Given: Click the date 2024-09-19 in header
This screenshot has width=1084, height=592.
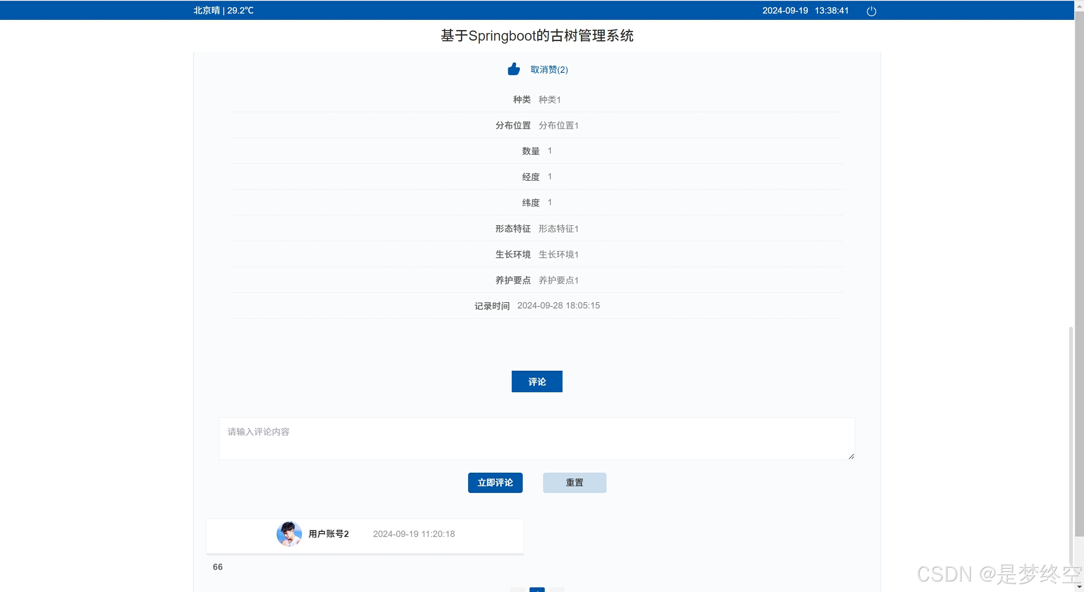Looking at the screenshot, I should pos(785,11).
